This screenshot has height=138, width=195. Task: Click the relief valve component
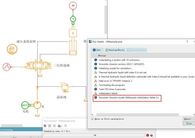(65, 87)
